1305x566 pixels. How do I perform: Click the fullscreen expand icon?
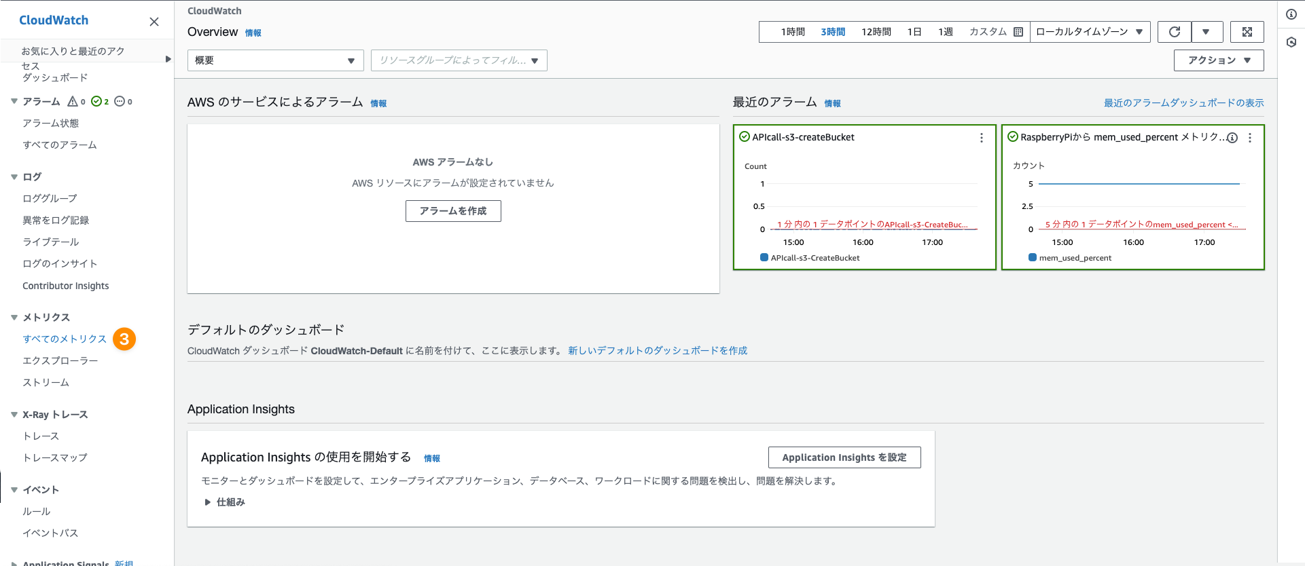pos(1247,32)
